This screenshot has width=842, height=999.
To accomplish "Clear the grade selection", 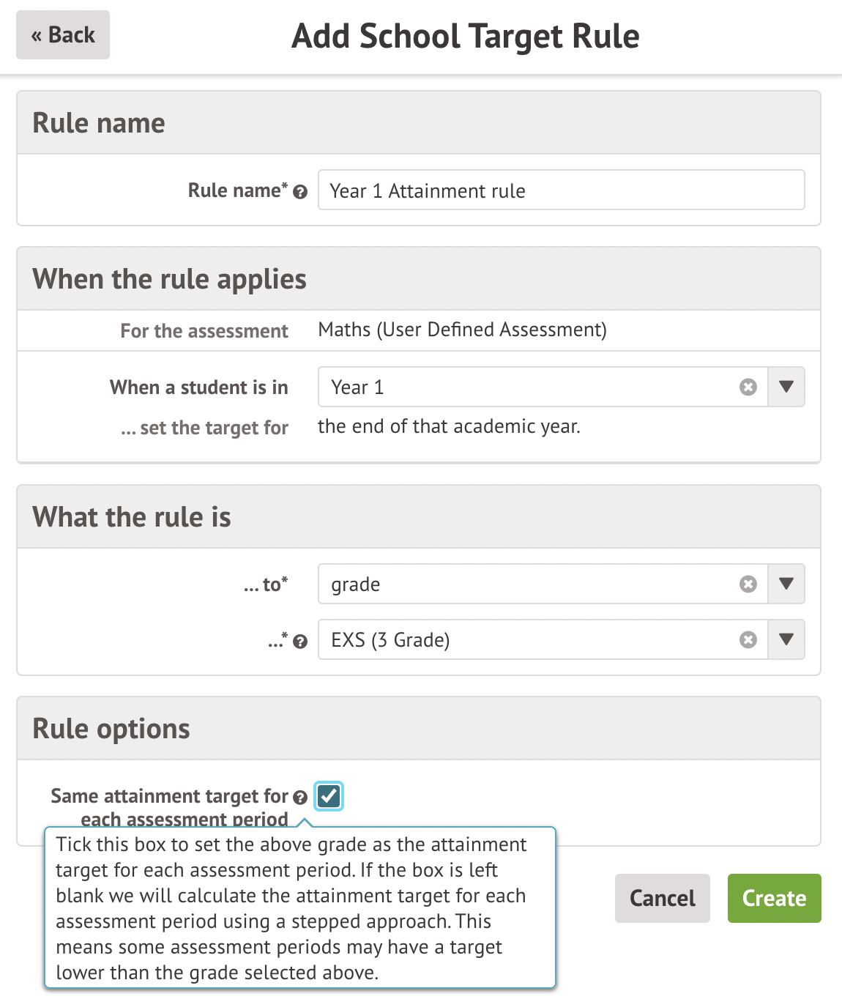I will (748, 584).
